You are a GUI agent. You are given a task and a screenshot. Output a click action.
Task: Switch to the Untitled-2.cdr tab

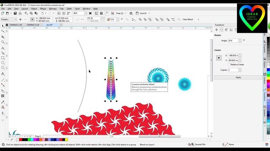click(x=33, y=25)
